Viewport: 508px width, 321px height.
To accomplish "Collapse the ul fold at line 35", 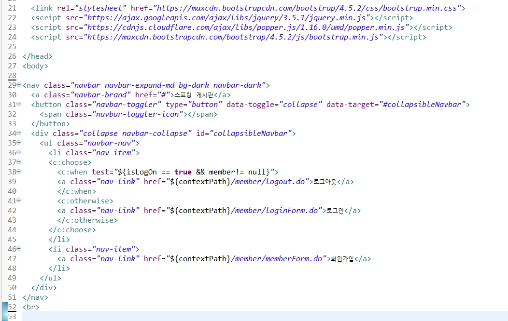I will pos(19,143).
